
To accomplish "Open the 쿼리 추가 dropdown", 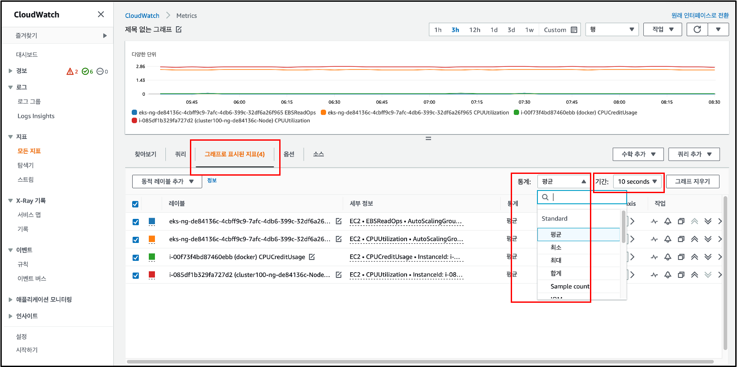I will (694, 154).
